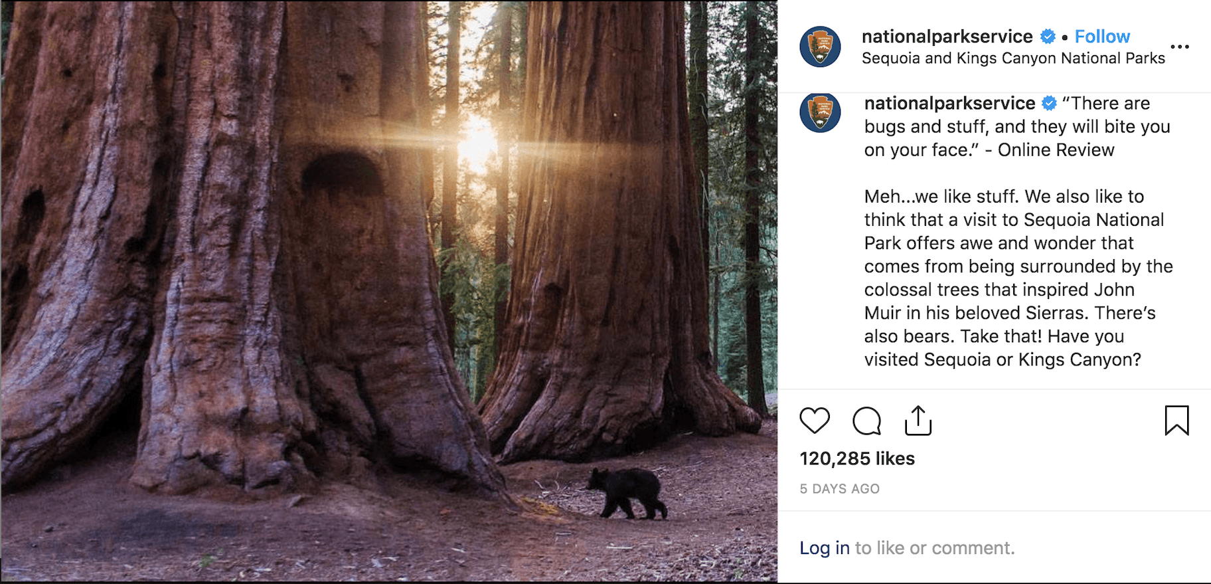Click the verified badge in the header
The height and width of the screenshot is (584, 1211).
(x=1048, y=37)
